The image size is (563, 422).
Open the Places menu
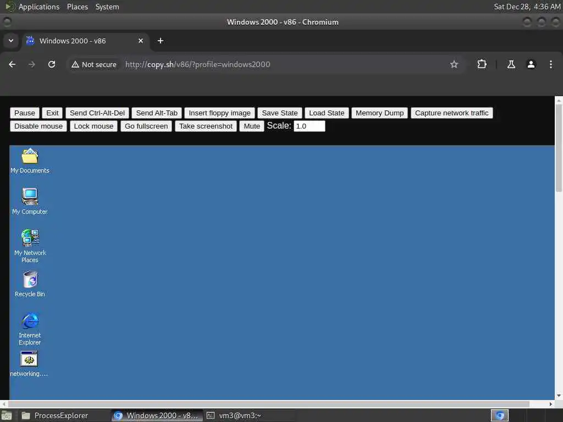pyautogui.click(x=77, y=7)
